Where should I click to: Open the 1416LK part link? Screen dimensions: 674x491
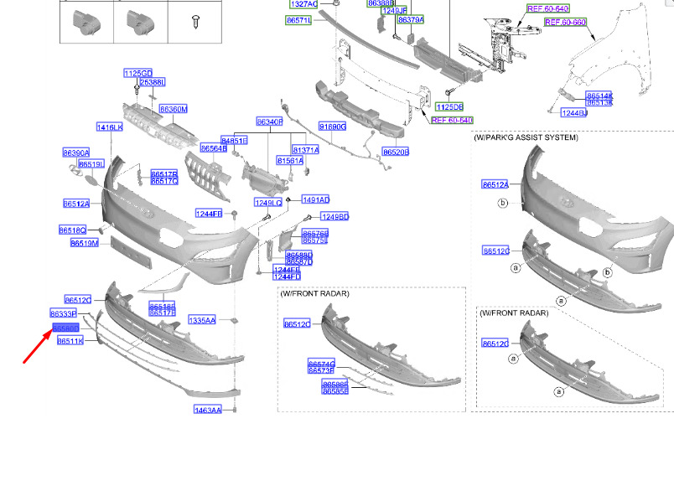coord(110,127)
